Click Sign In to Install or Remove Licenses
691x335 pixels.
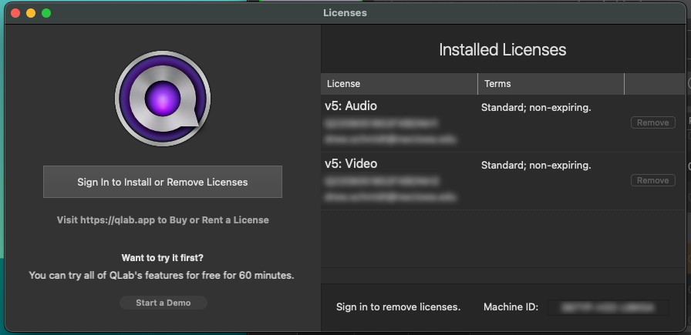163,182
